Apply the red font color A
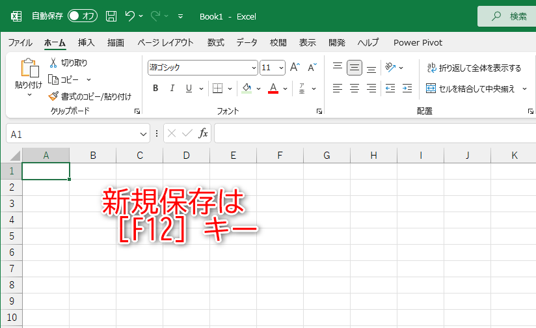The height and width of the screenshot is (328, 536). coord(273,89)
